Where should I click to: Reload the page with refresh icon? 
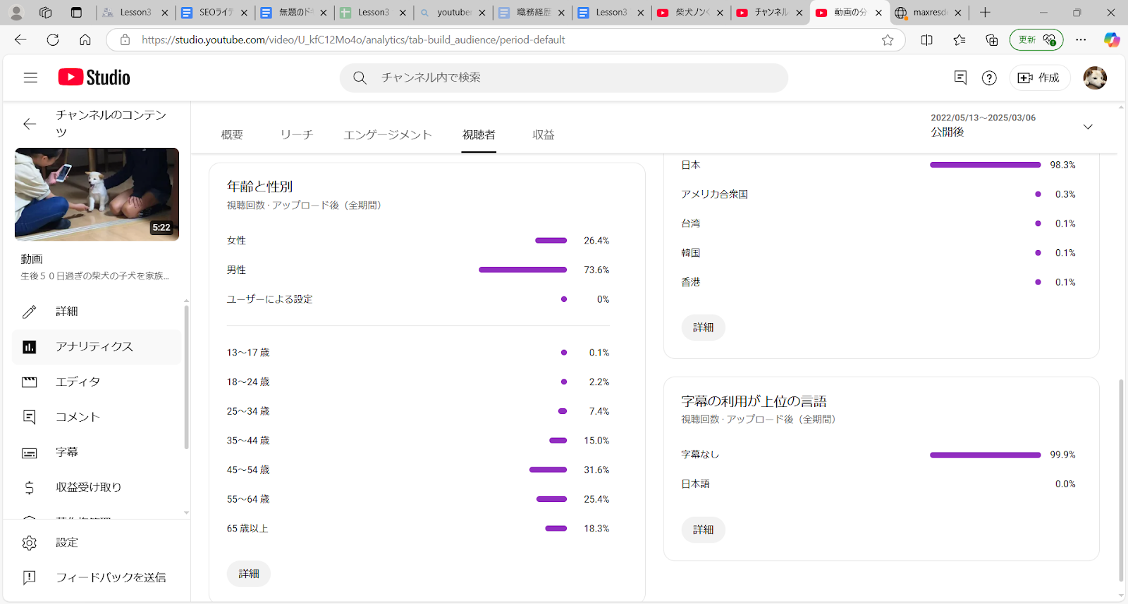coord(53,40)
